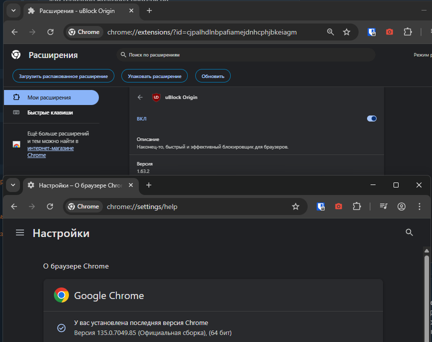Image resolution: width=432 pixels, height=342 pixels.
Task: Click the media control icon in toolbar
Action: pyautogui.click(x=384, y=206)
